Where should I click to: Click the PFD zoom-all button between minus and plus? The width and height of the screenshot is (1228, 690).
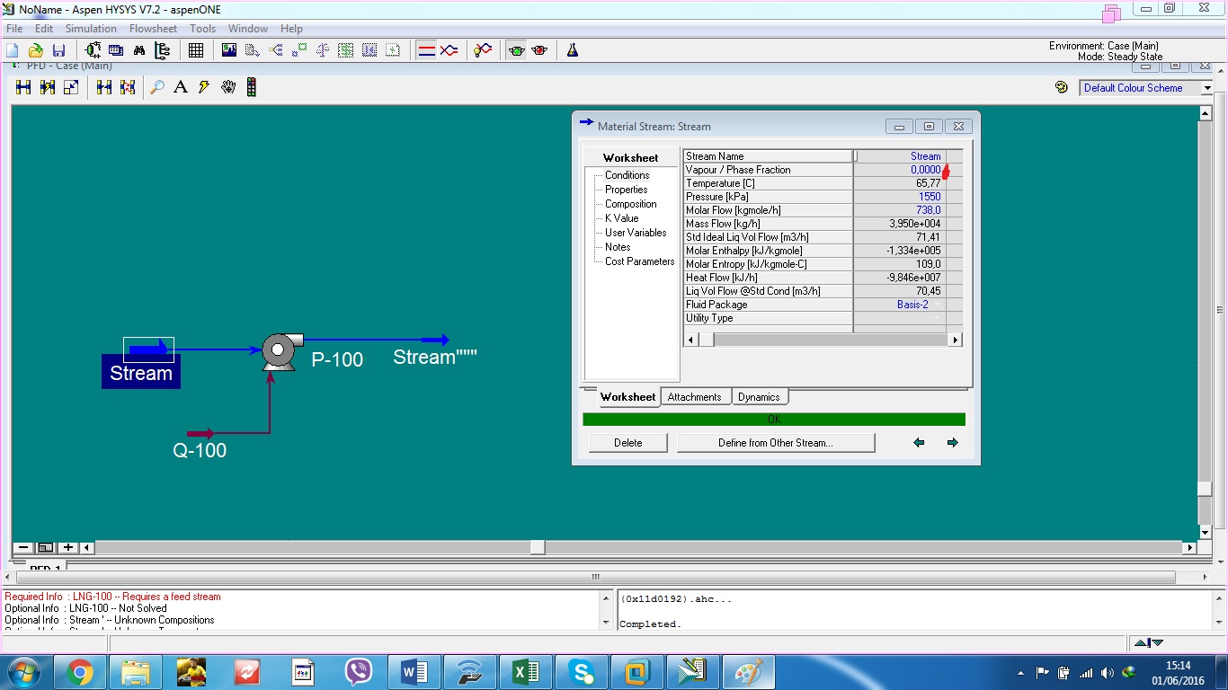(45, 547)
